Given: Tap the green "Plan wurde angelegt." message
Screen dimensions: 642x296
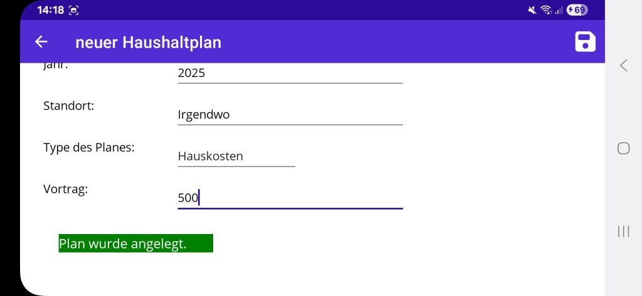Looking at the screenshot, I should pos(135,243).
